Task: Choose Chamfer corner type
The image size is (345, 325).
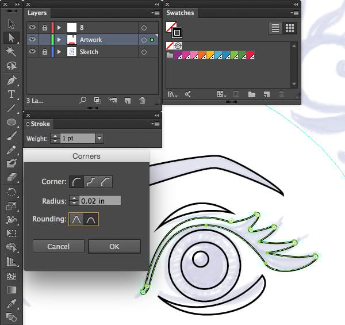Action: (105, 182)
